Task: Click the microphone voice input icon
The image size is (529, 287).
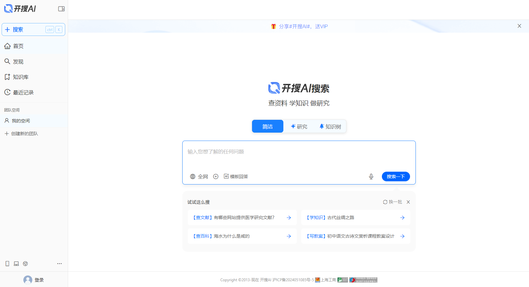Action: tap(371, 176)
